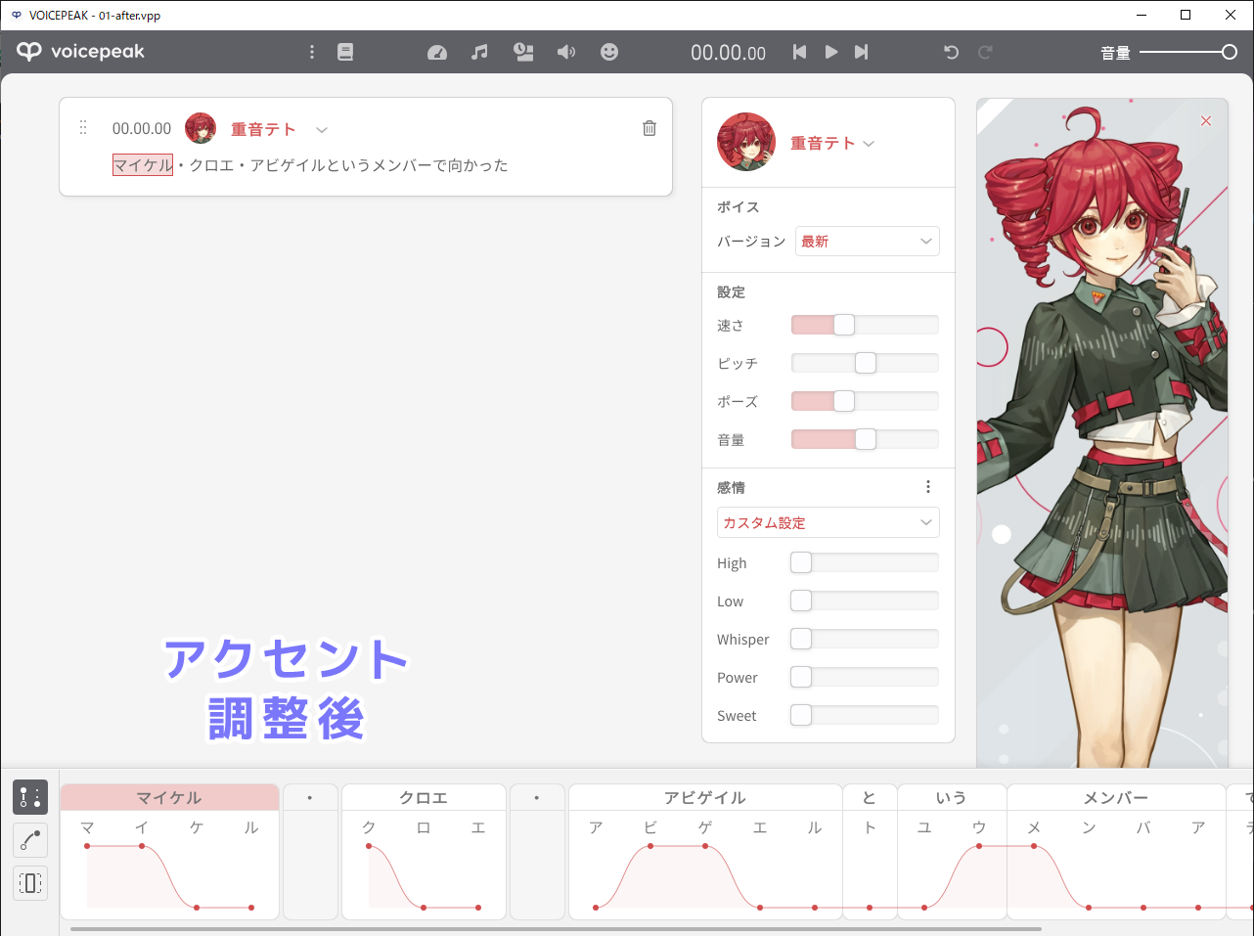
Task: Click accent point above マ in マイケル
Action: click(x=87, y=846)
